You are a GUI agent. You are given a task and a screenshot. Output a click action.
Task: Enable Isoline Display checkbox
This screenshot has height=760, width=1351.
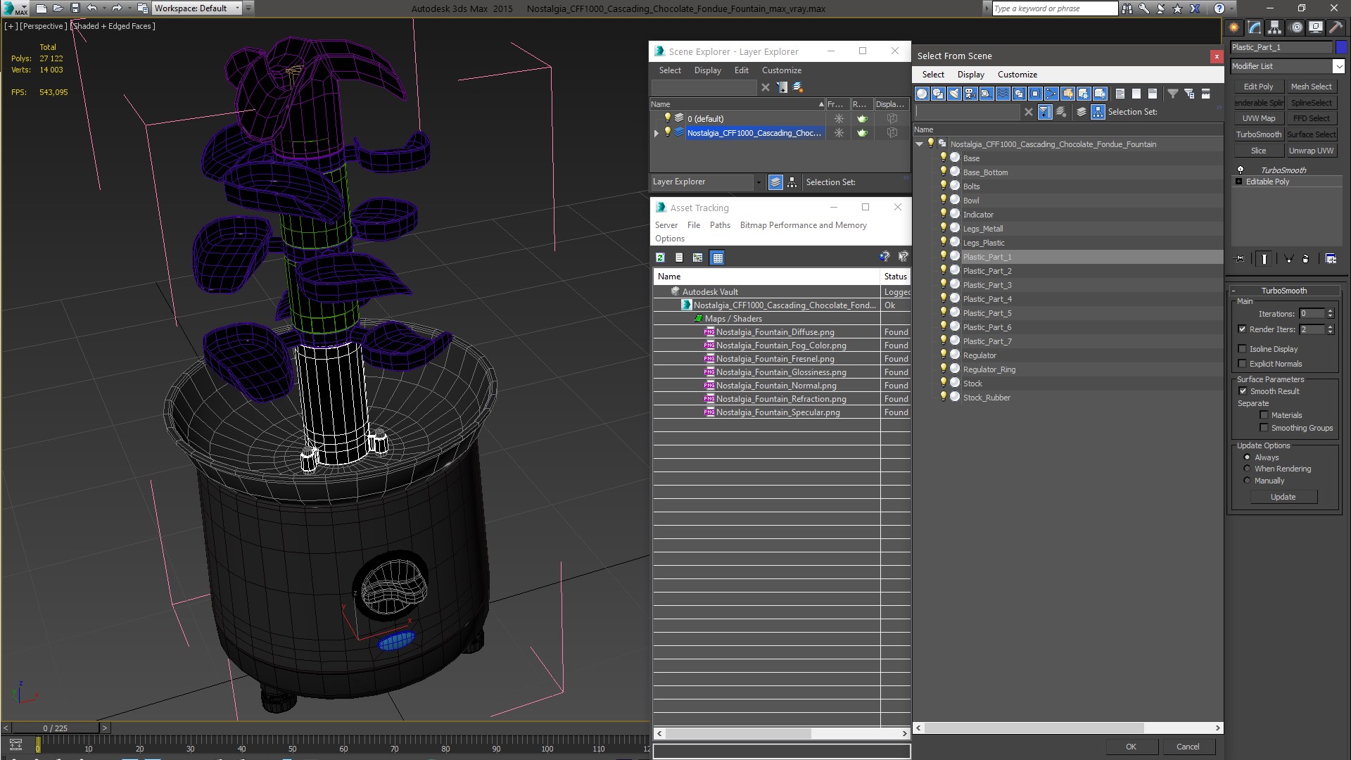(1242, 349)
